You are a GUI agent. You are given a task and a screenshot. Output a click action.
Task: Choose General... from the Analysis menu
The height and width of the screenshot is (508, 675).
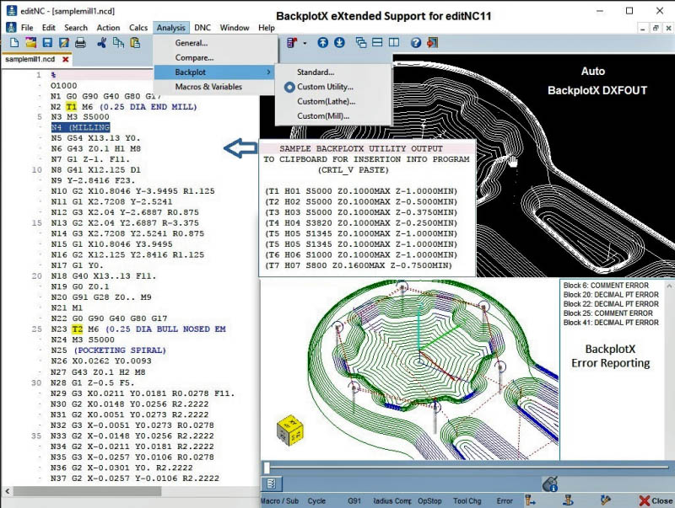[215, 43]
